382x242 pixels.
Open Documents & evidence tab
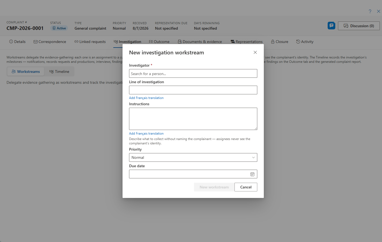pyautogui.click(x=200, y=42)
